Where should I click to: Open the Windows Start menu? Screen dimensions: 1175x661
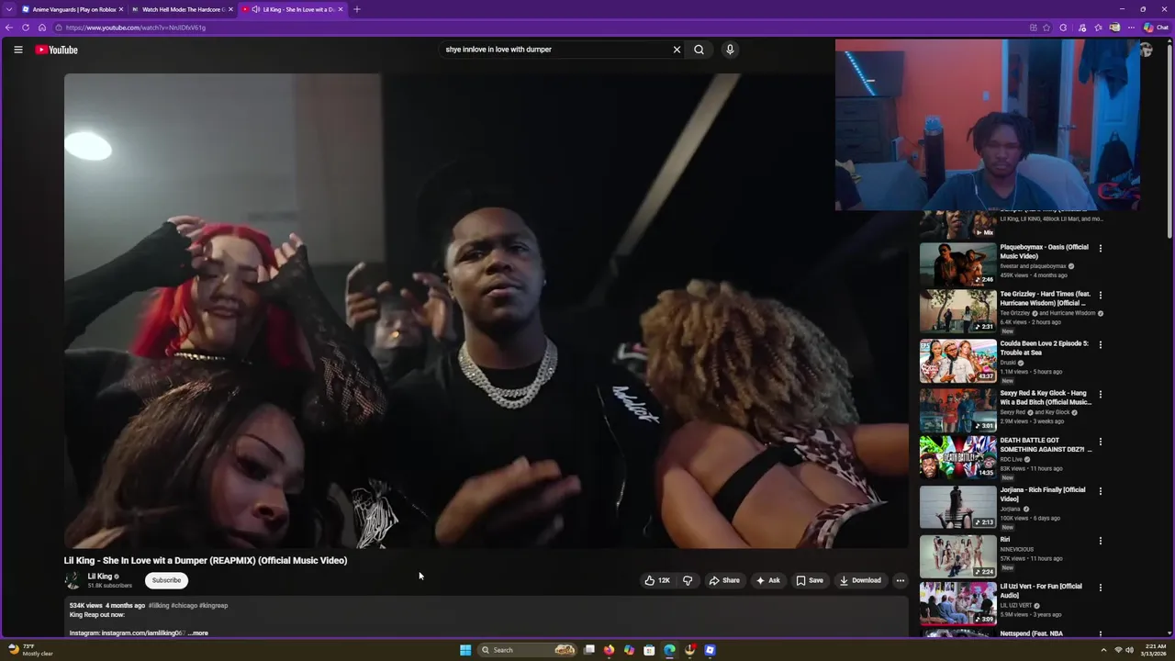[465, 650]
